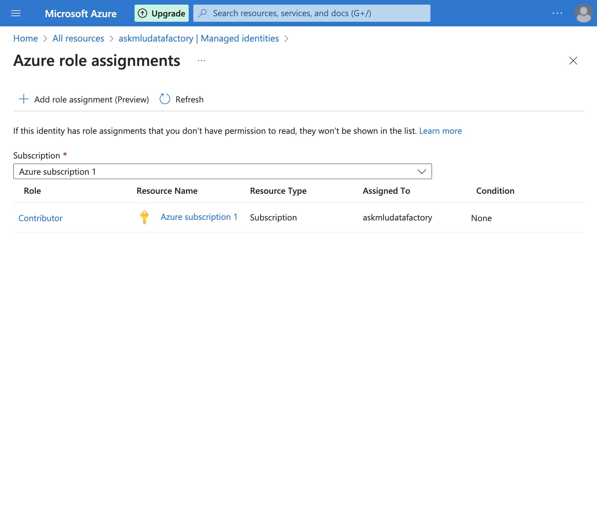Close the Azure role assignments pane
Screen dimensions: 597x520
574,61
